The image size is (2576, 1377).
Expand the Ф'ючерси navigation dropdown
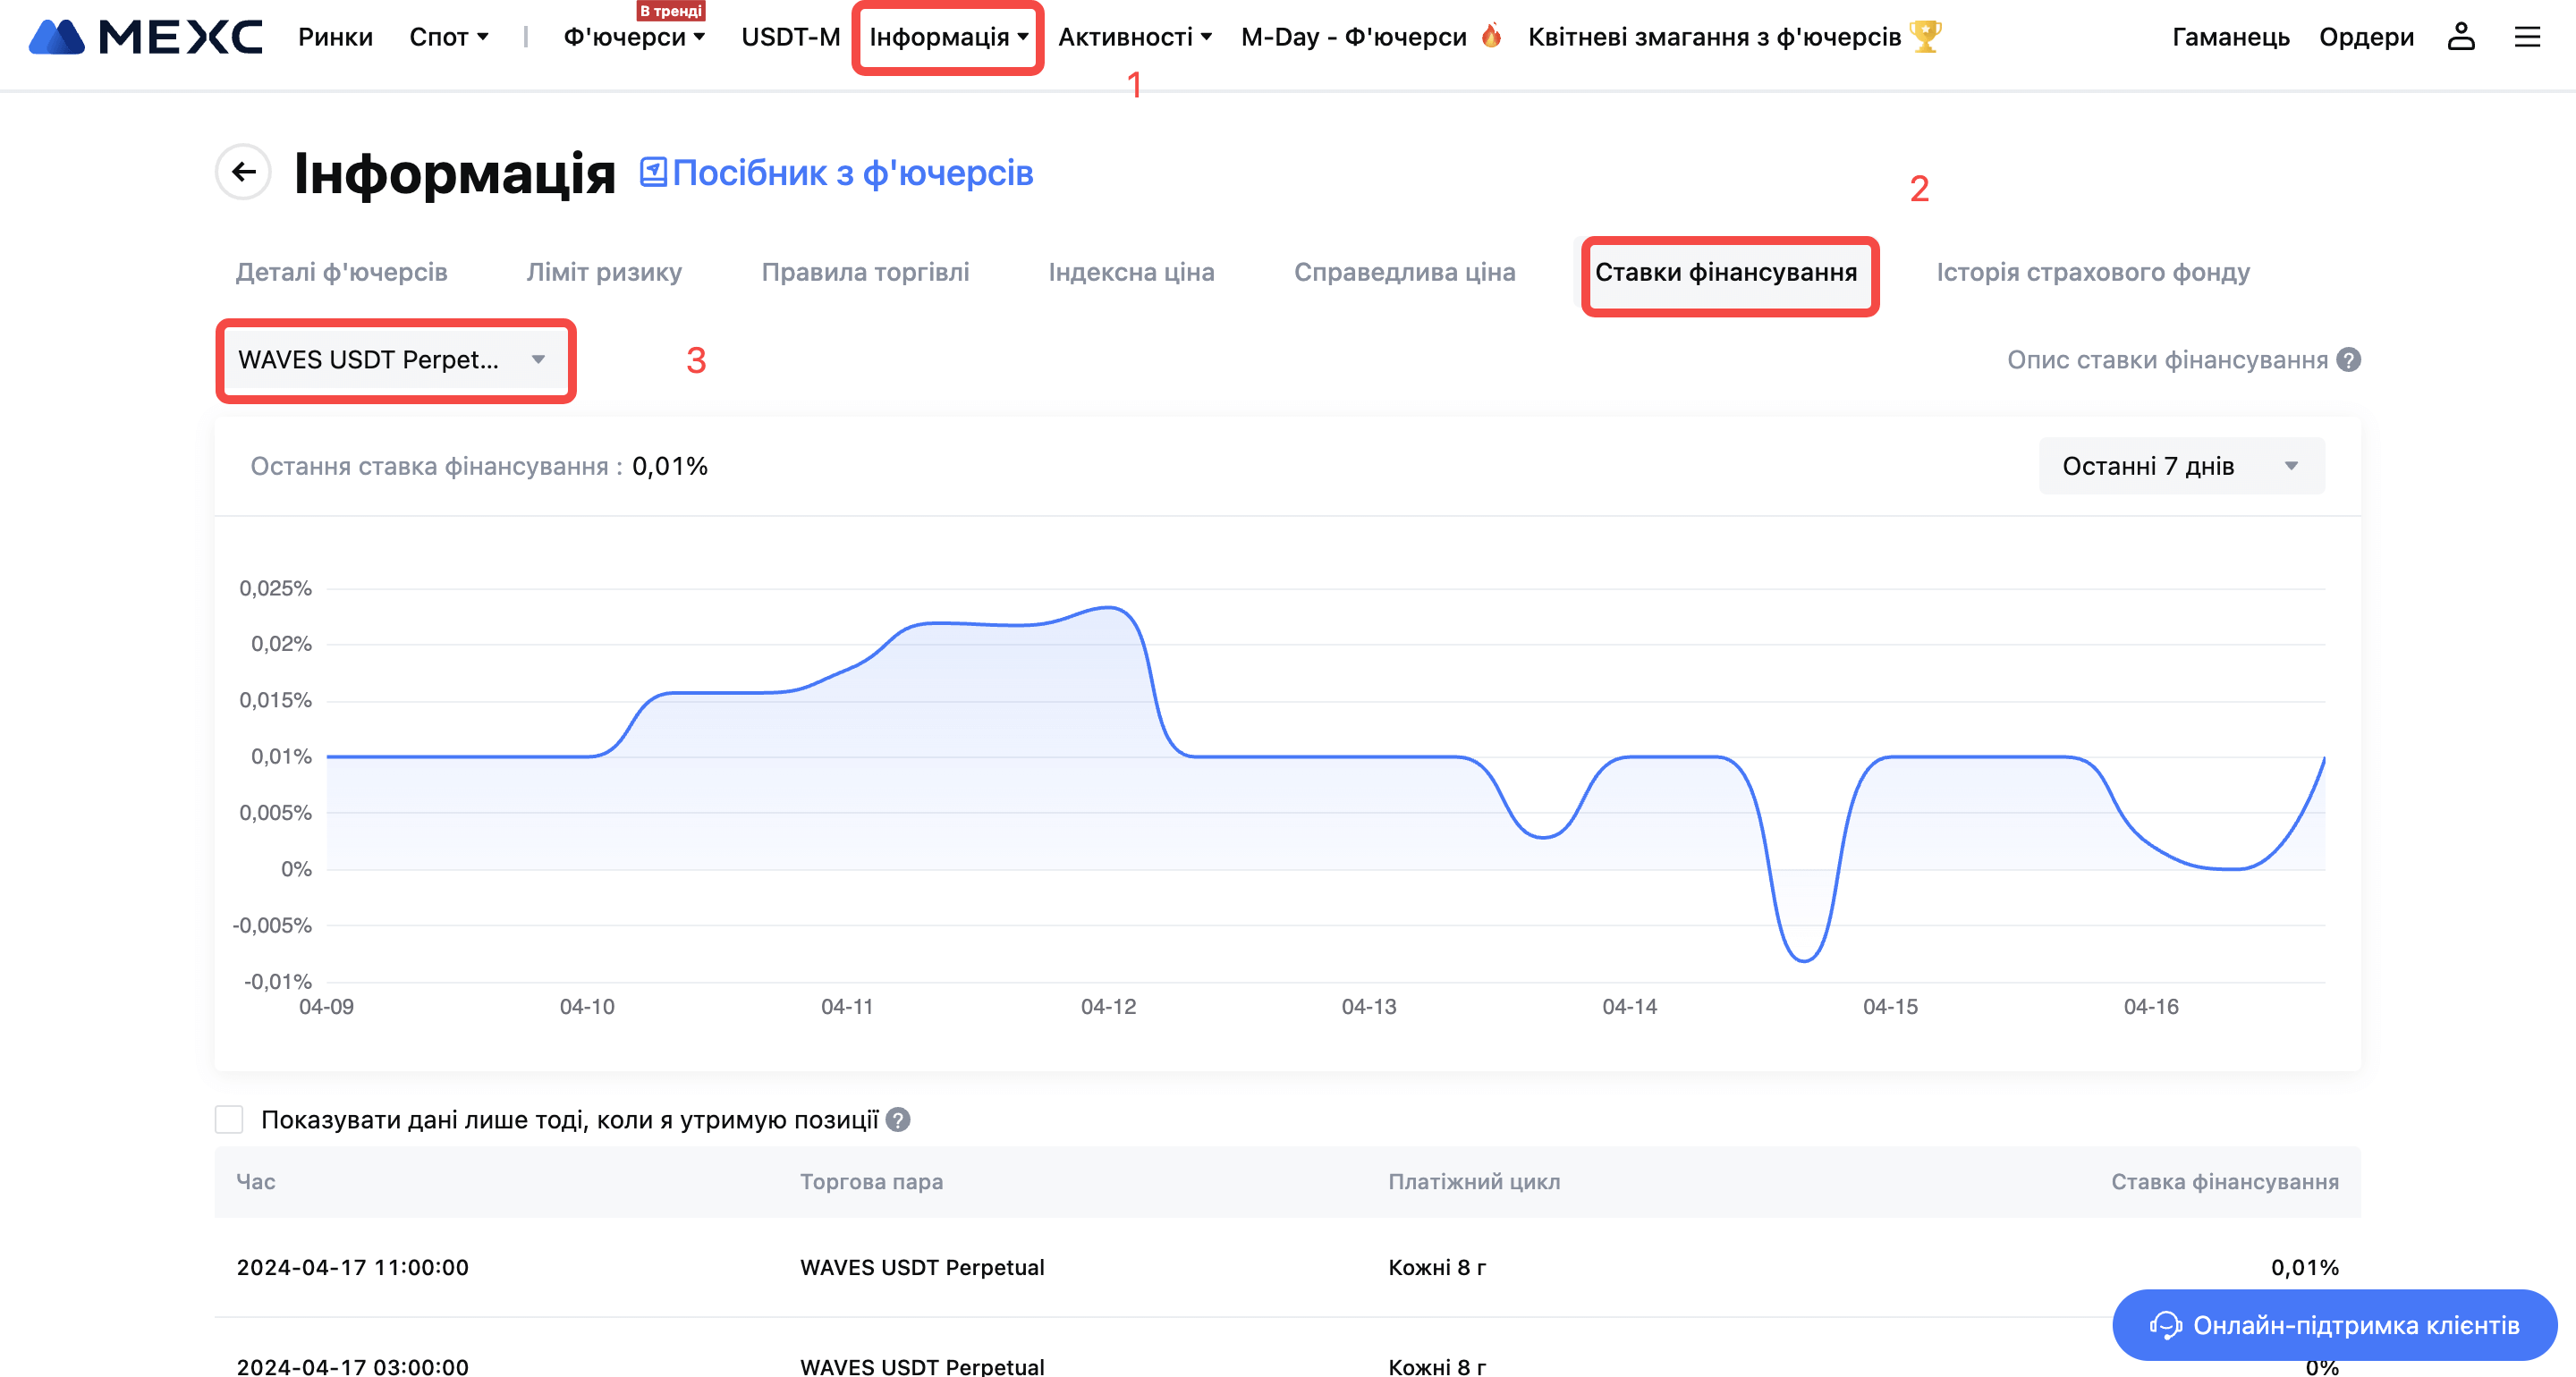coord(634,37)
